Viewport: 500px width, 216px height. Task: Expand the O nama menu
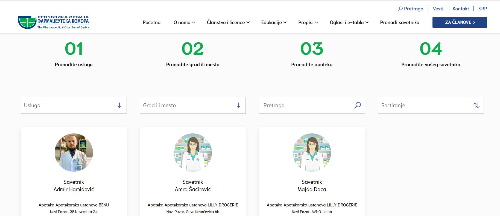tap(184, 22)
